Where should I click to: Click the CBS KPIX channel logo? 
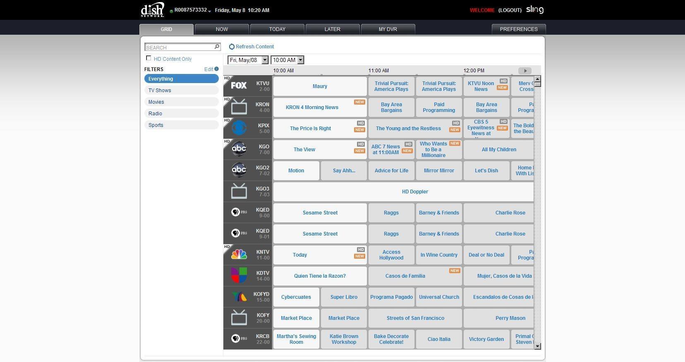(239, 128)
